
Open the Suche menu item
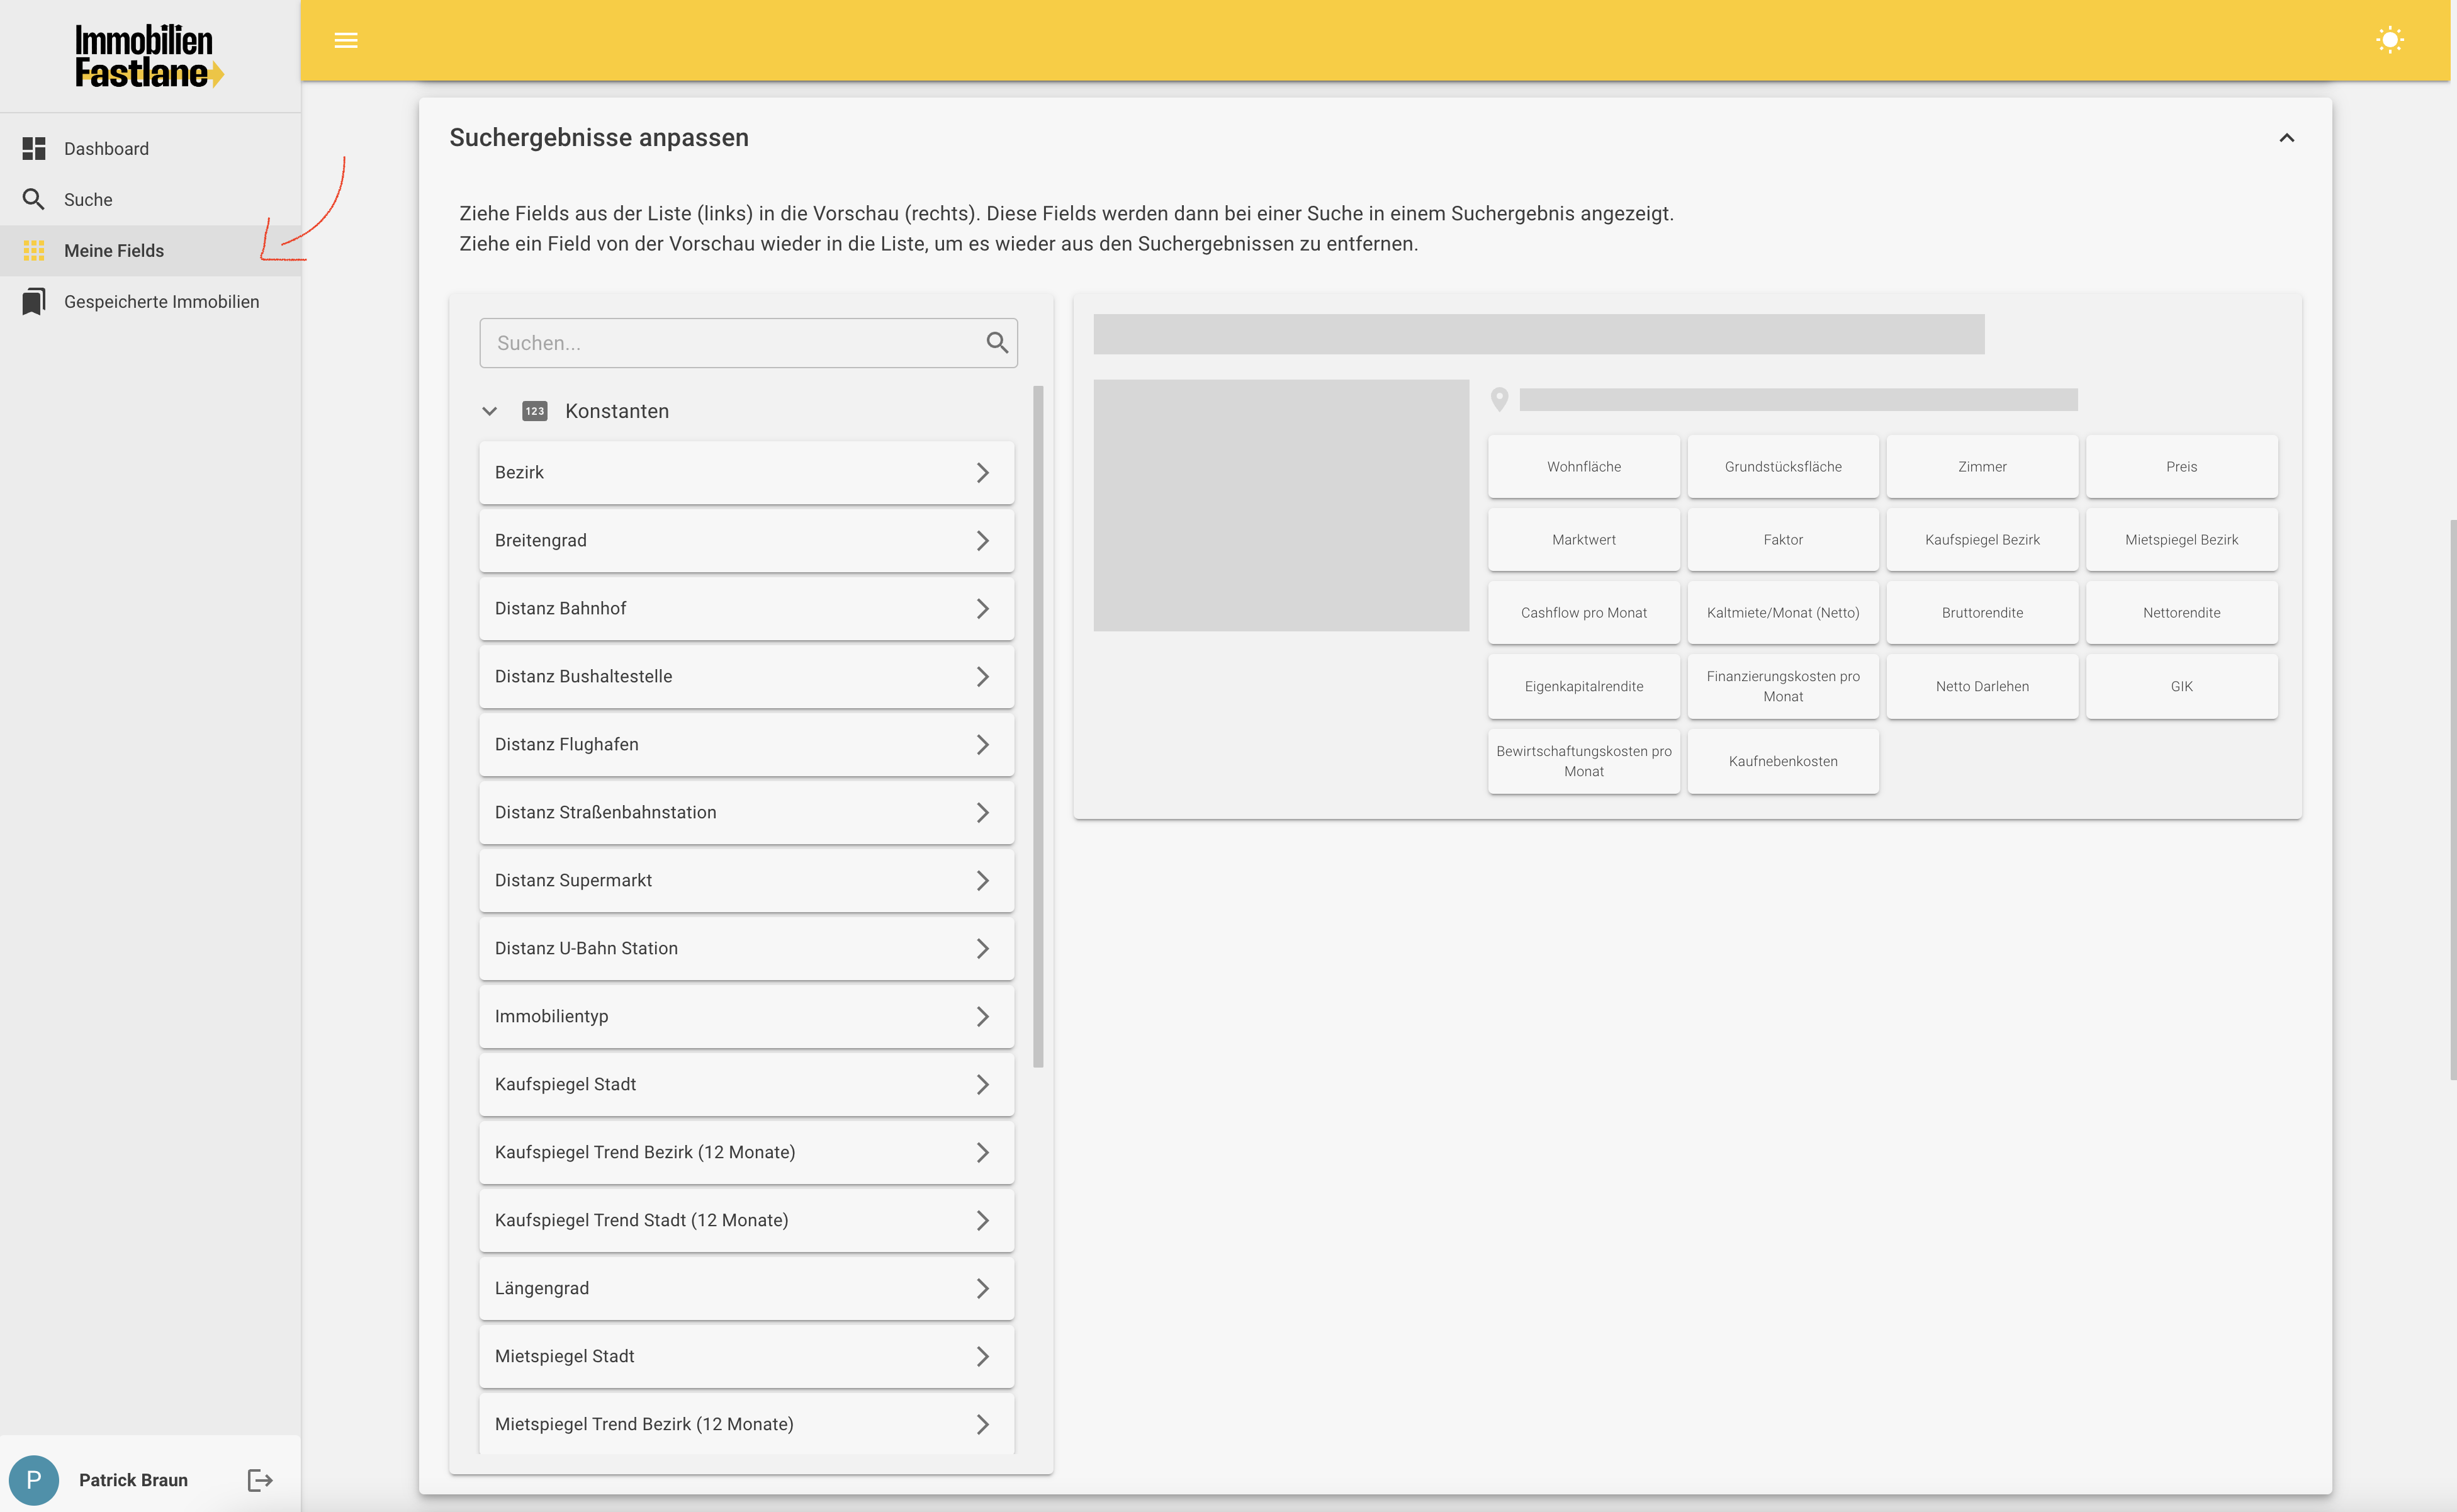(x=88, y=199)
